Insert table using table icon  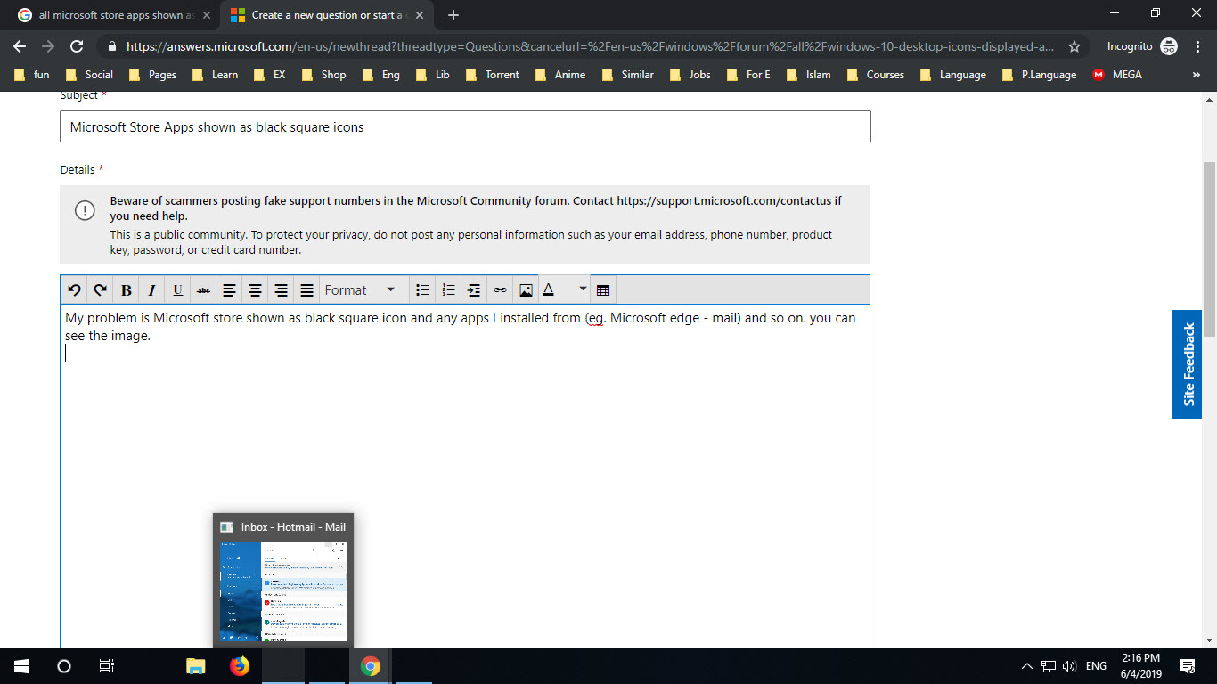click(603, 290)
